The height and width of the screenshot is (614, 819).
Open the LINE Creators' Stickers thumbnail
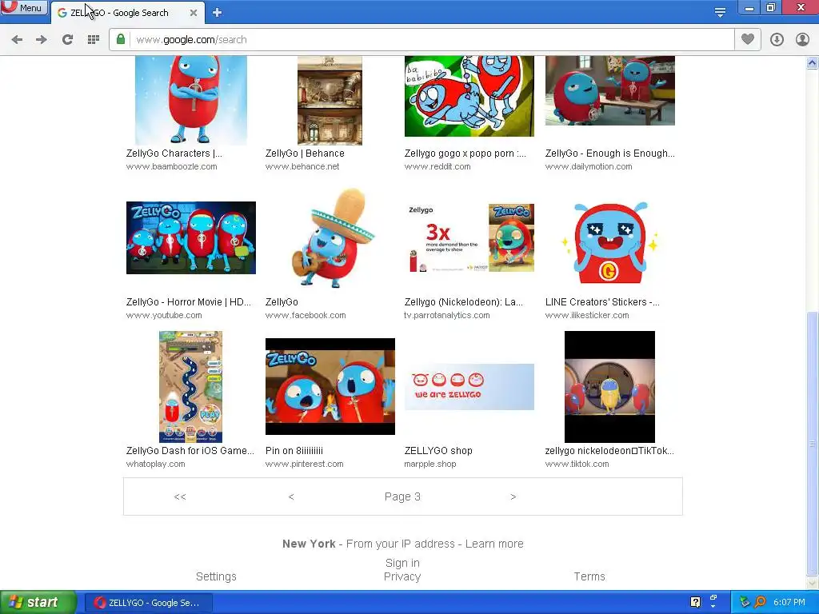609,243
